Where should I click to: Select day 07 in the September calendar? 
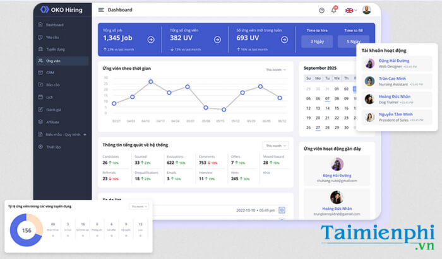[x=327, y=98]
